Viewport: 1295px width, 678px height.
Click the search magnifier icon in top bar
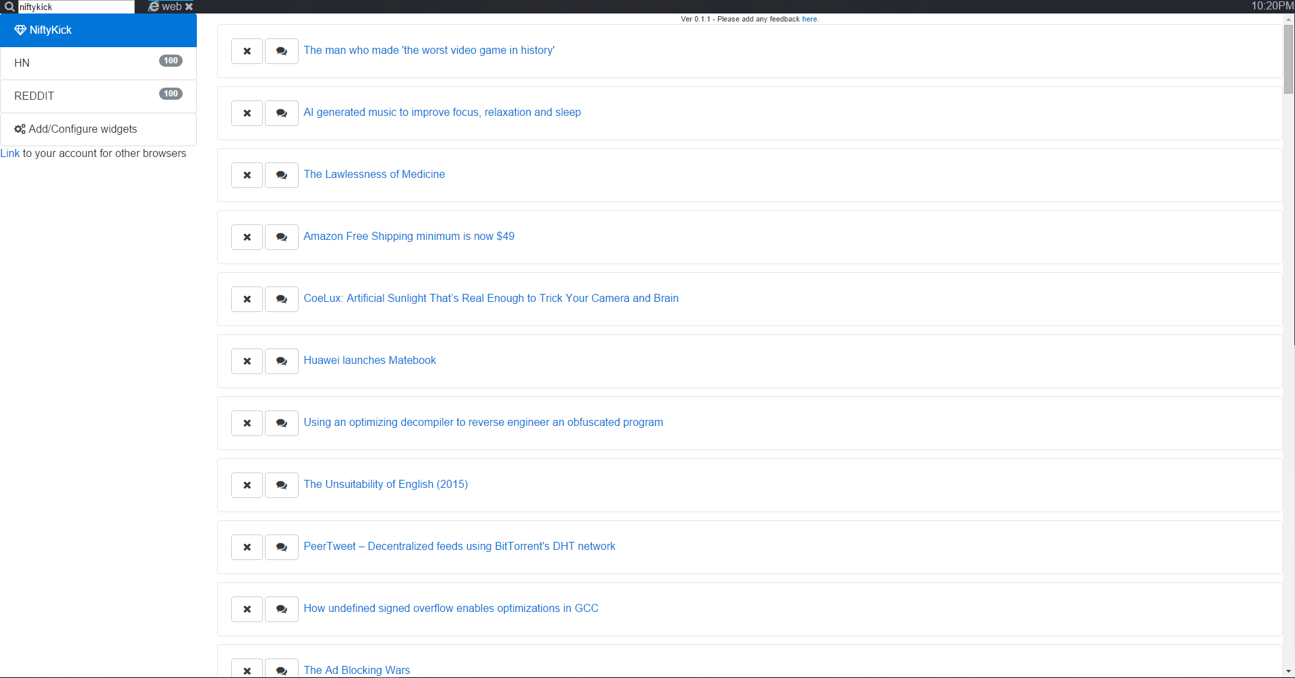coord(9,7)
